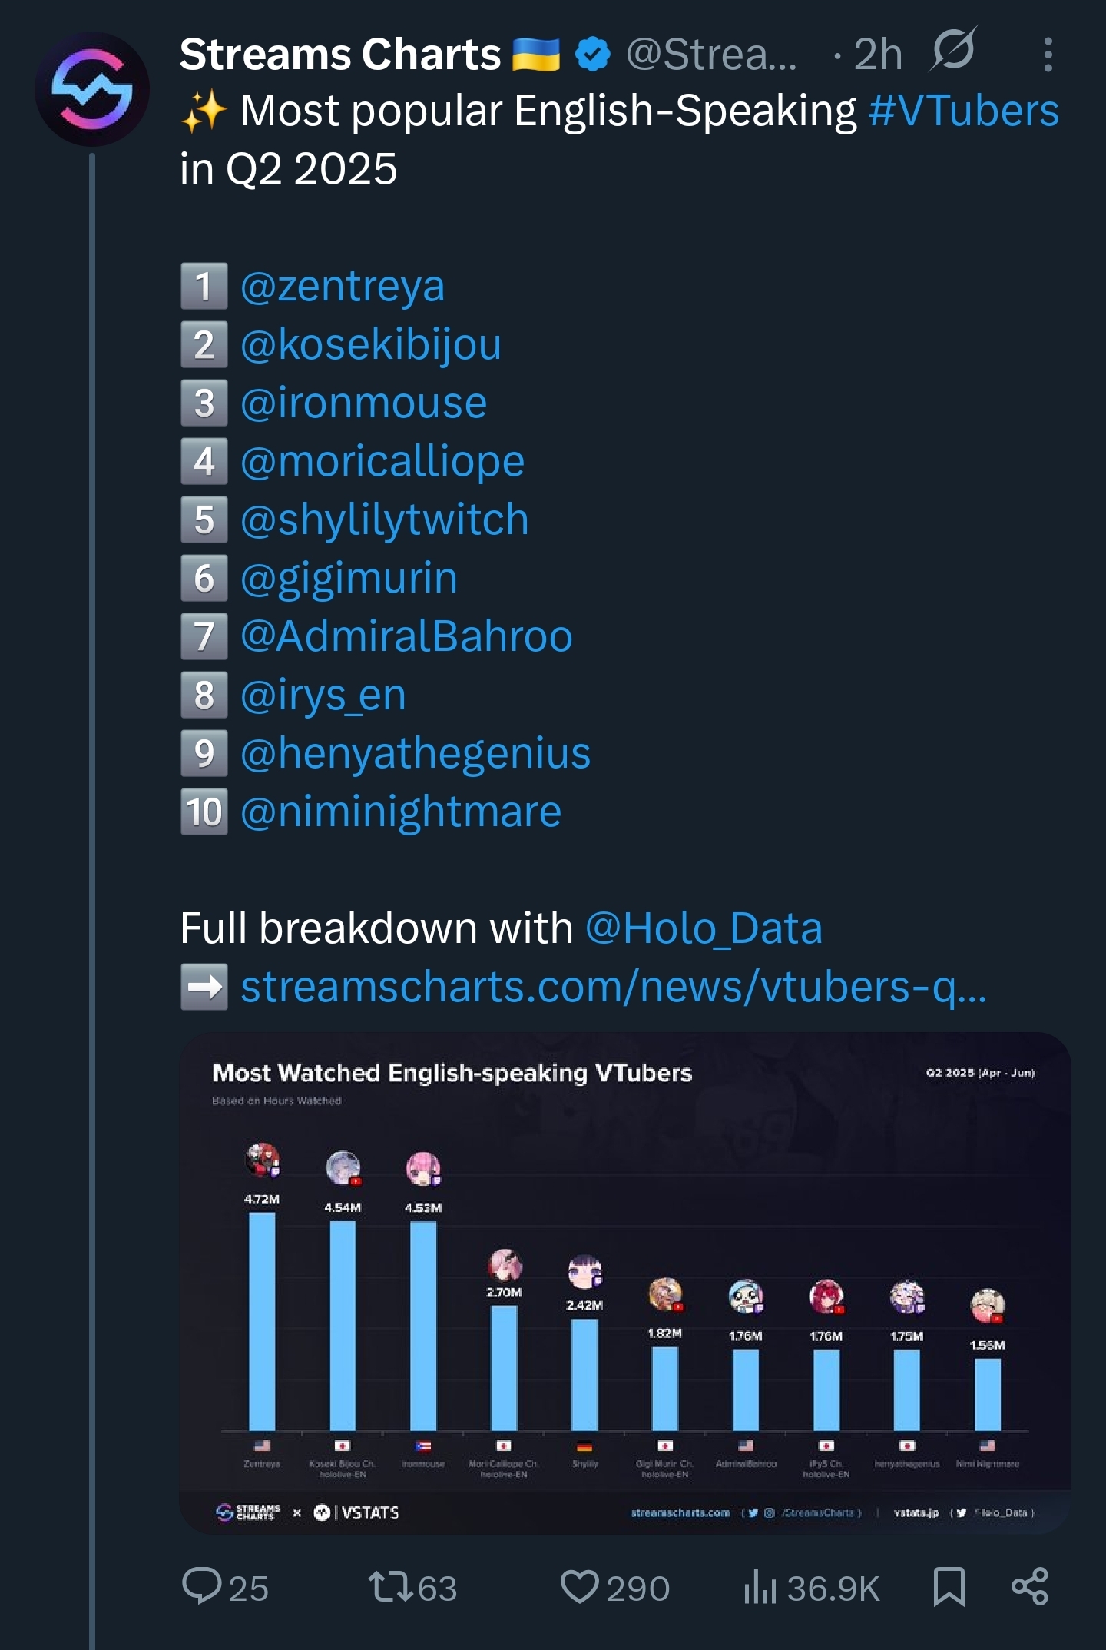Open the @kosekibijou mention

click(x=371, y=345)
